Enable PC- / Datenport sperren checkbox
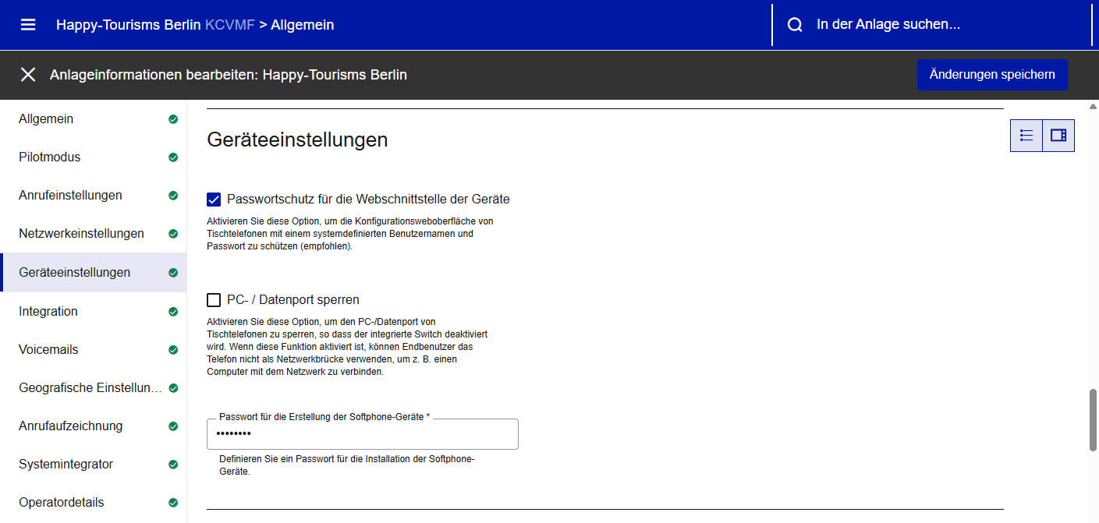Screen dimensions: 1099x523 (214, 300)
